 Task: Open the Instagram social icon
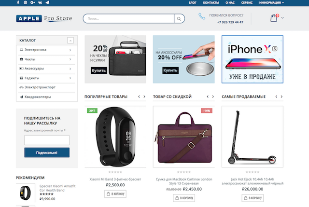point(25,2)
